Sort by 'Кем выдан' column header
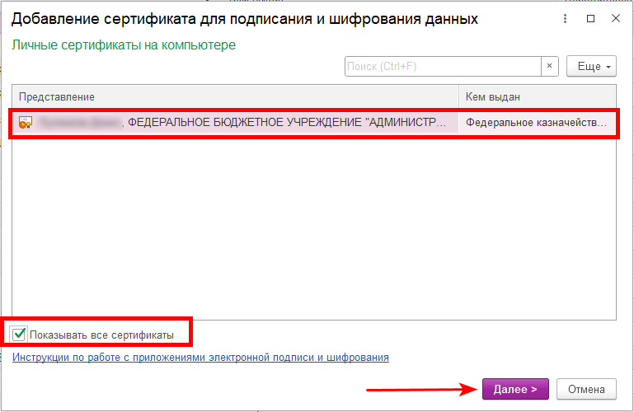Image resolution: width=634 pixels, height=412 pixels. click(x=536, y=97)
